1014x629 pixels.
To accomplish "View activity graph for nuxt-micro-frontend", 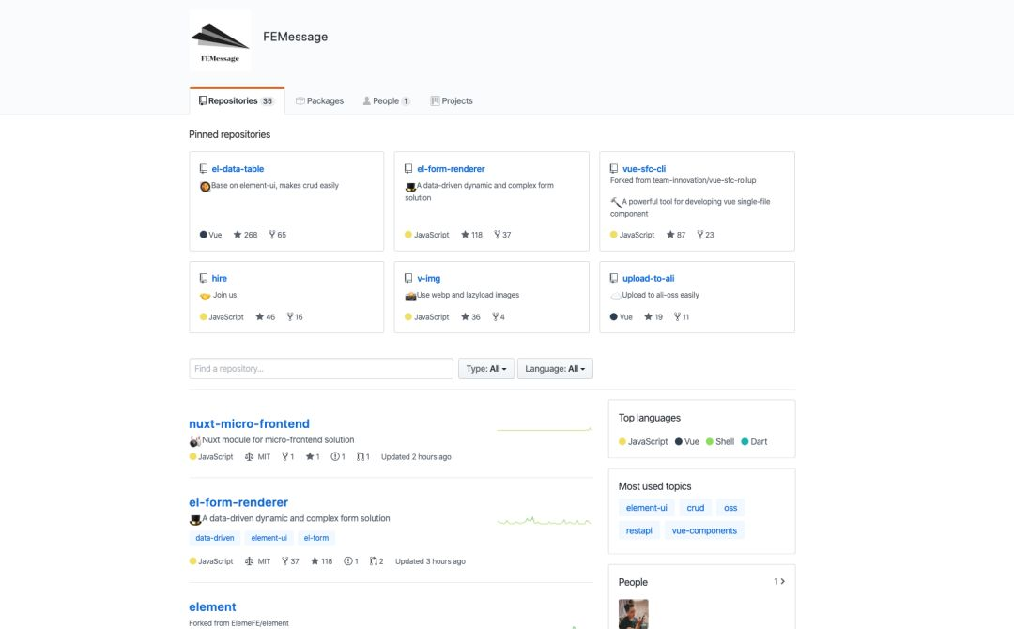I will point(545,429).
